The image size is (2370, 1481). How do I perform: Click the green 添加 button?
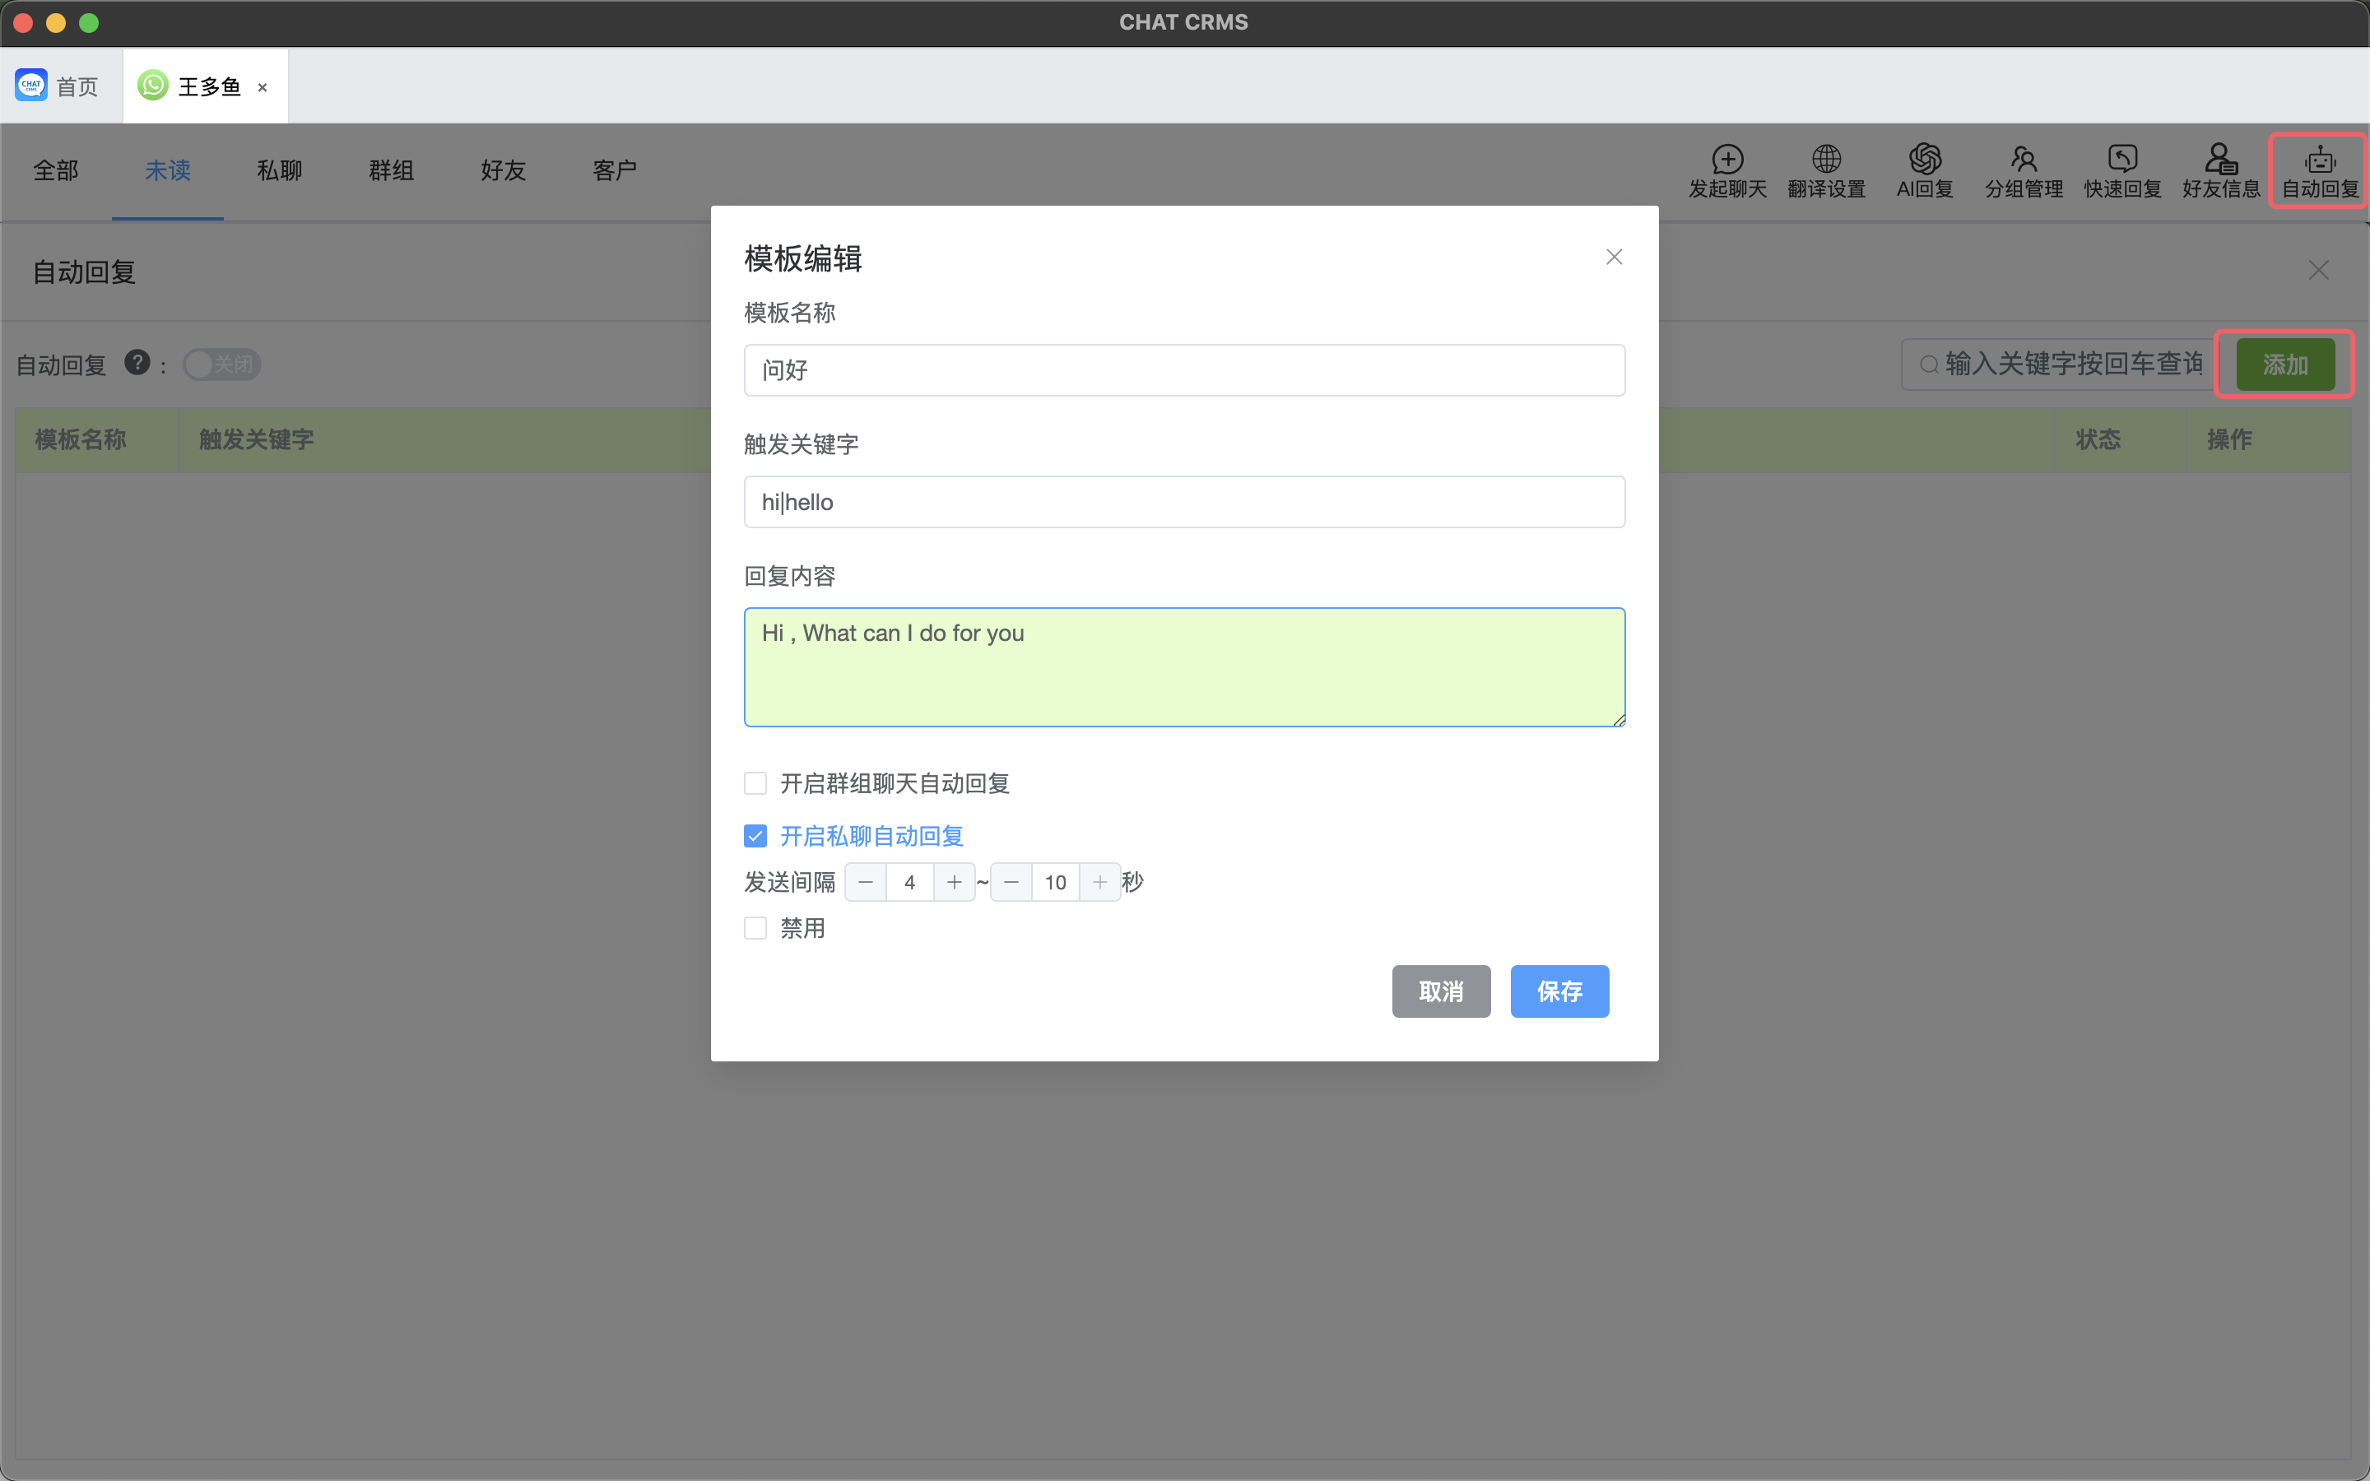pos(2284,364)
